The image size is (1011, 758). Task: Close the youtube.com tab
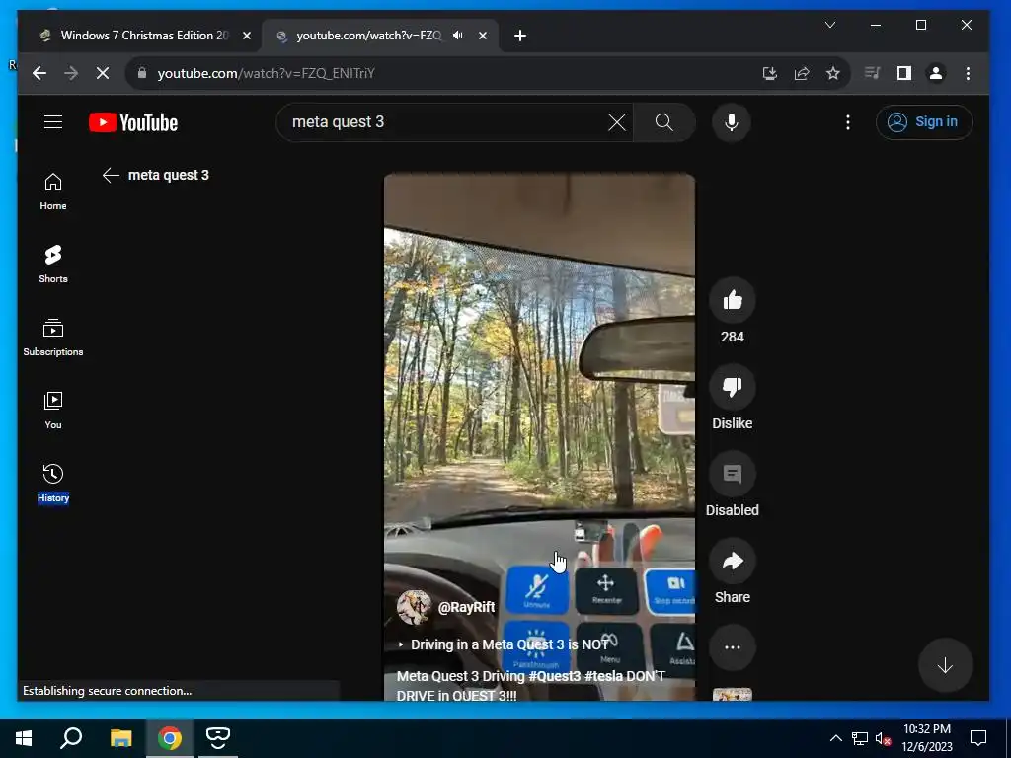pos(482,37)
